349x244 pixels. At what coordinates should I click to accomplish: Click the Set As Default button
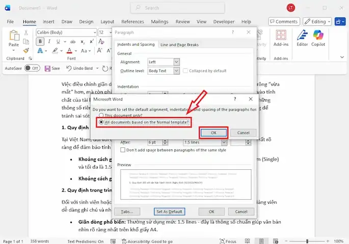(x=169, y=211)
